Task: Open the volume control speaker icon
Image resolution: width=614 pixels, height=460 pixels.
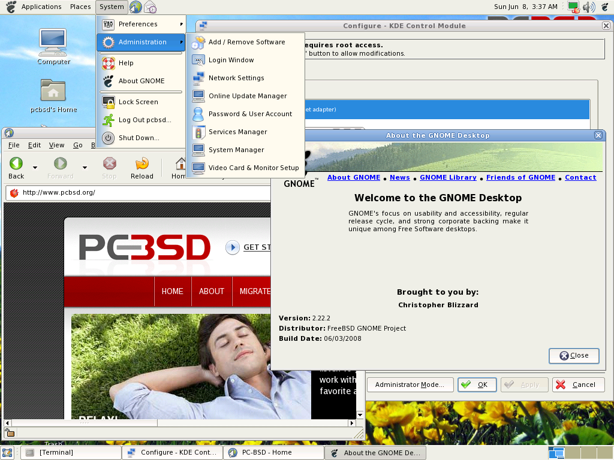Action: (589, 7)
